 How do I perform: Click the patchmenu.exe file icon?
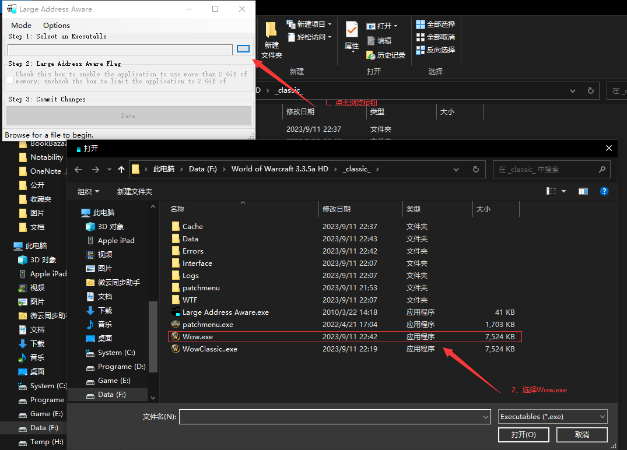pos(176,325)
